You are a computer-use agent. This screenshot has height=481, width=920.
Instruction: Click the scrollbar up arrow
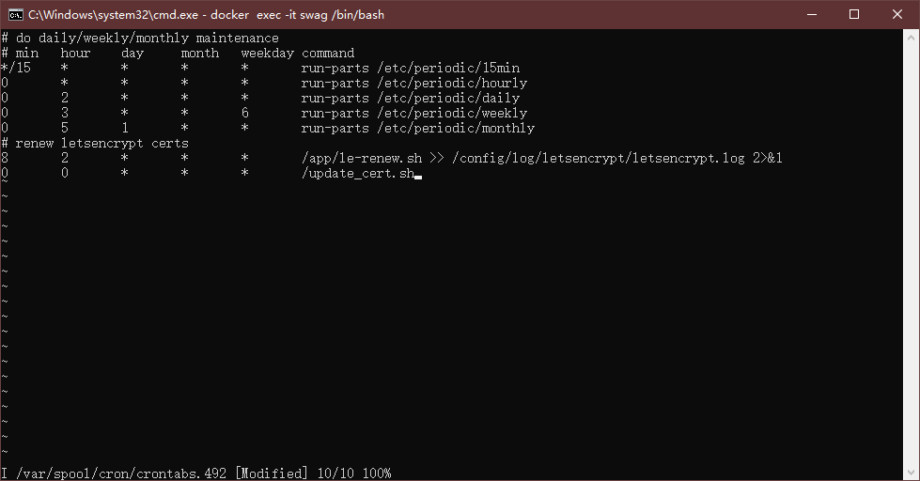point(912,37)
